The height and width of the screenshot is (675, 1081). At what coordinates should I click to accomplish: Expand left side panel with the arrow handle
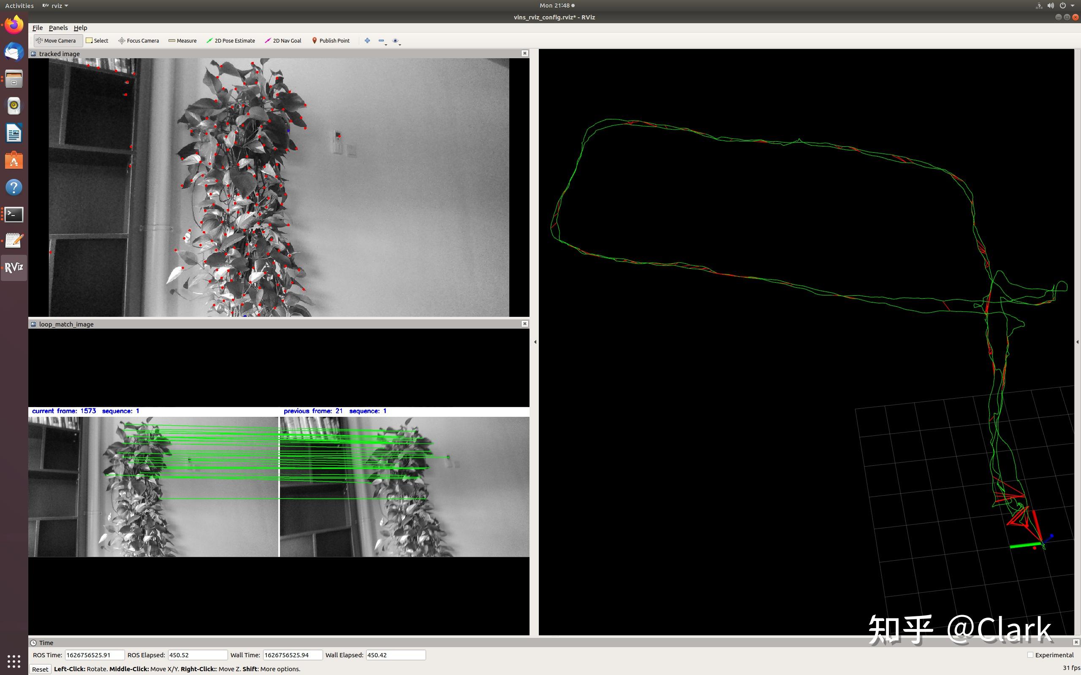click(535, 342)
